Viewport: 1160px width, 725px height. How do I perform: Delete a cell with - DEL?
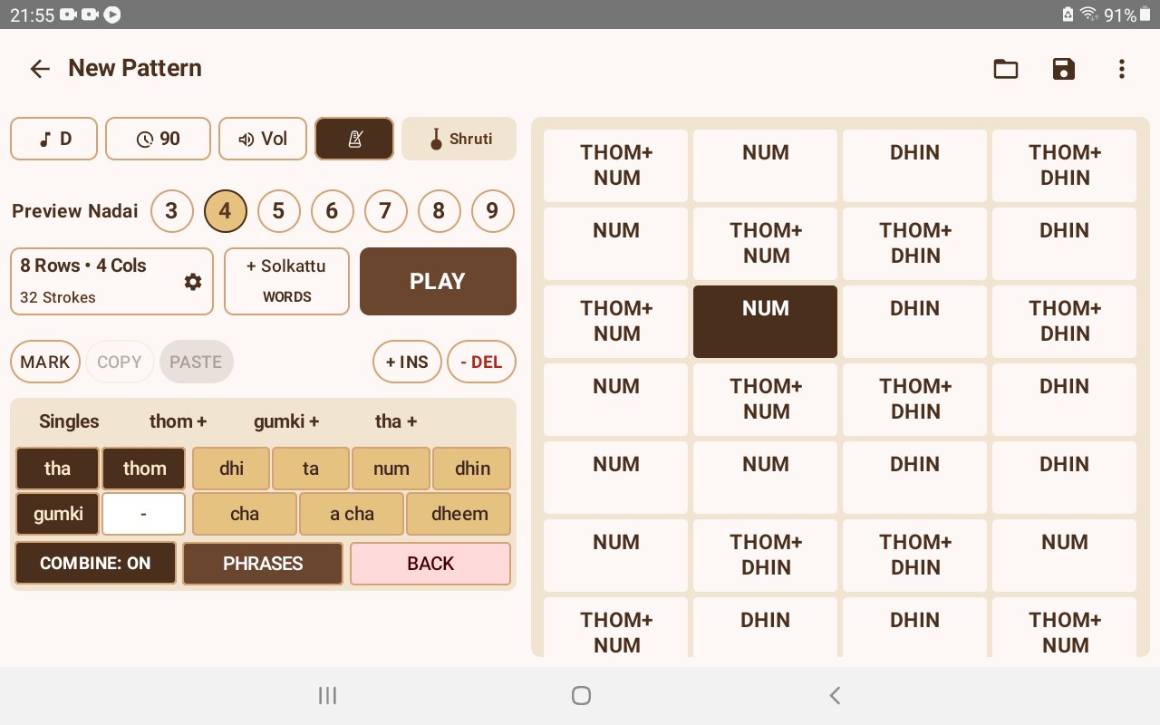tap(481, 362)
